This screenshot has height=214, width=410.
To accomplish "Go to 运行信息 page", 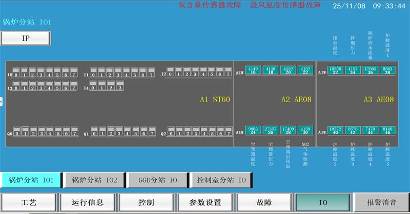I will pyautogui.click(x=88, y=202).
